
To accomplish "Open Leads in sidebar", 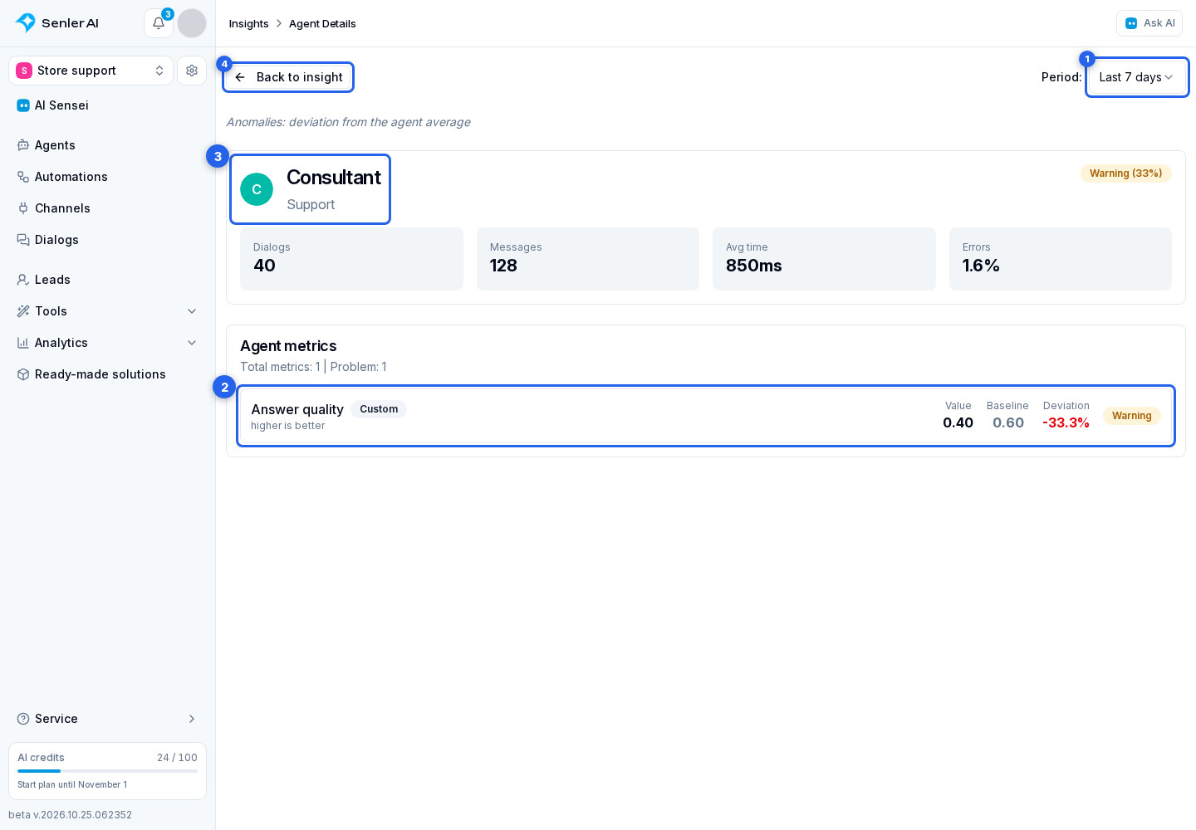I will pos(107,280).
